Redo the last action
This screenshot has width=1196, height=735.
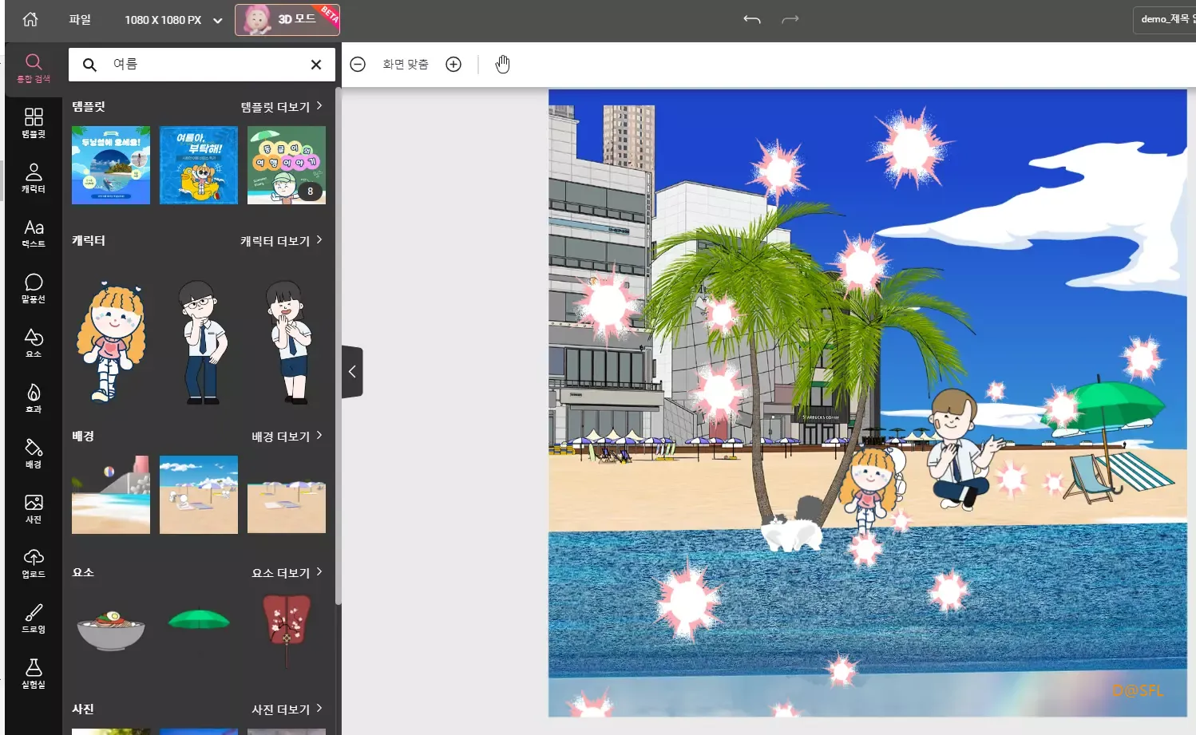(x=790, y=19)
